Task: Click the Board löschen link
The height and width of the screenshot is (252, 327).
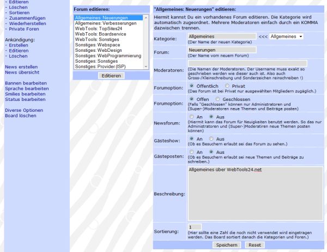Action: (21, 116)
